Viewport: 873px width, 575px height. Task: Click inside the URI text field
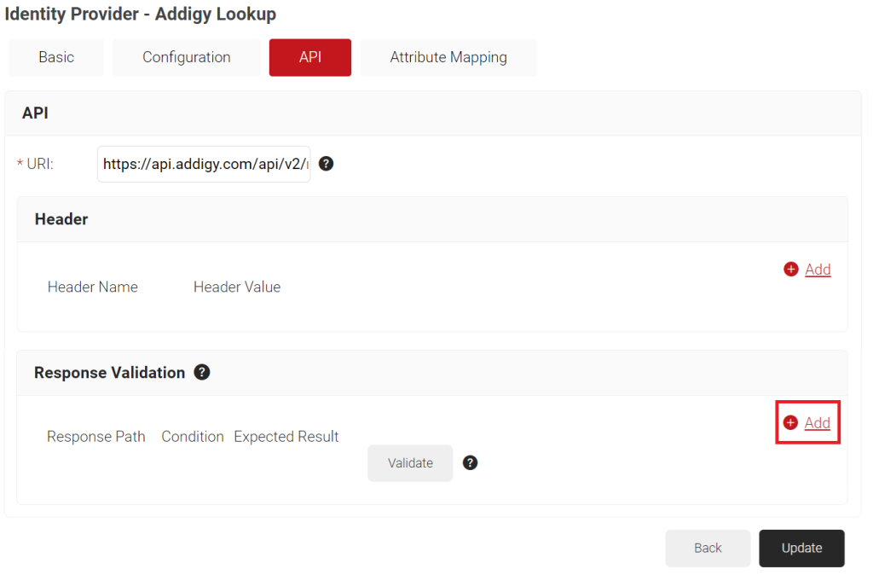point(203,163)
